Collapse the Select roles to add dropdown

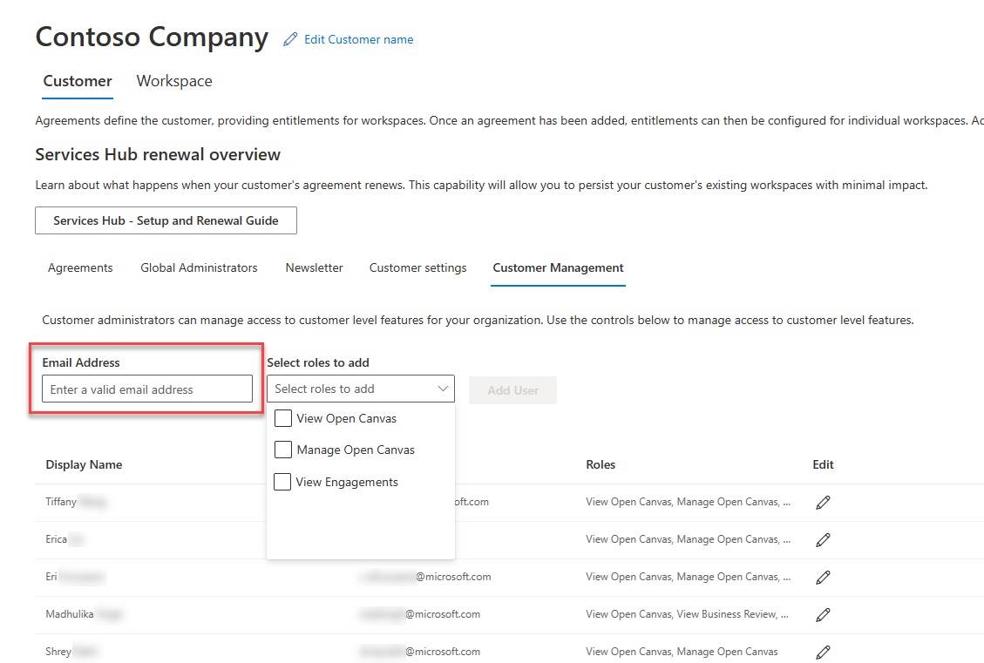point(443,389)
